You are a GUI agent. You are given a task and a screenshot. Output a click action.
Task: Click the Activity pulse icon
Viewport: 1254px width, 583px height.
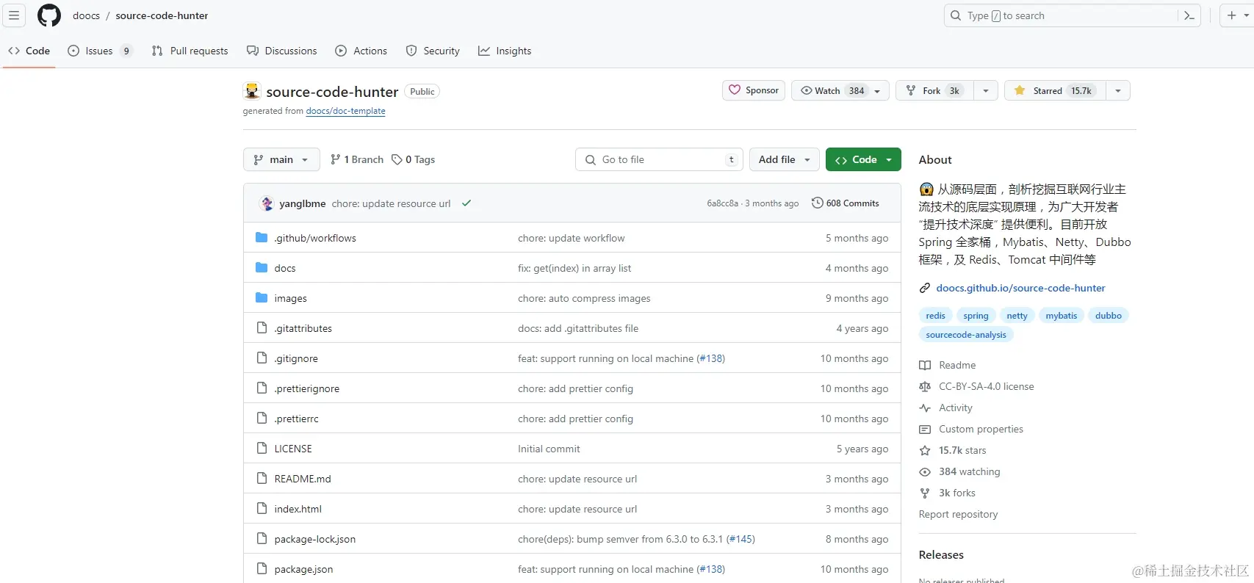925,408
